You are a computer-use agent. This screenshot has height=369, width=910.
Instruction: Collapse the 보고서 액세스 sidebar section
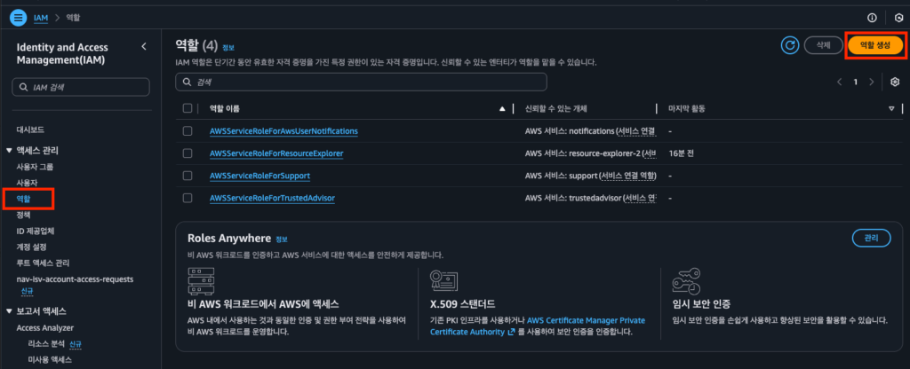click(10, 311)
